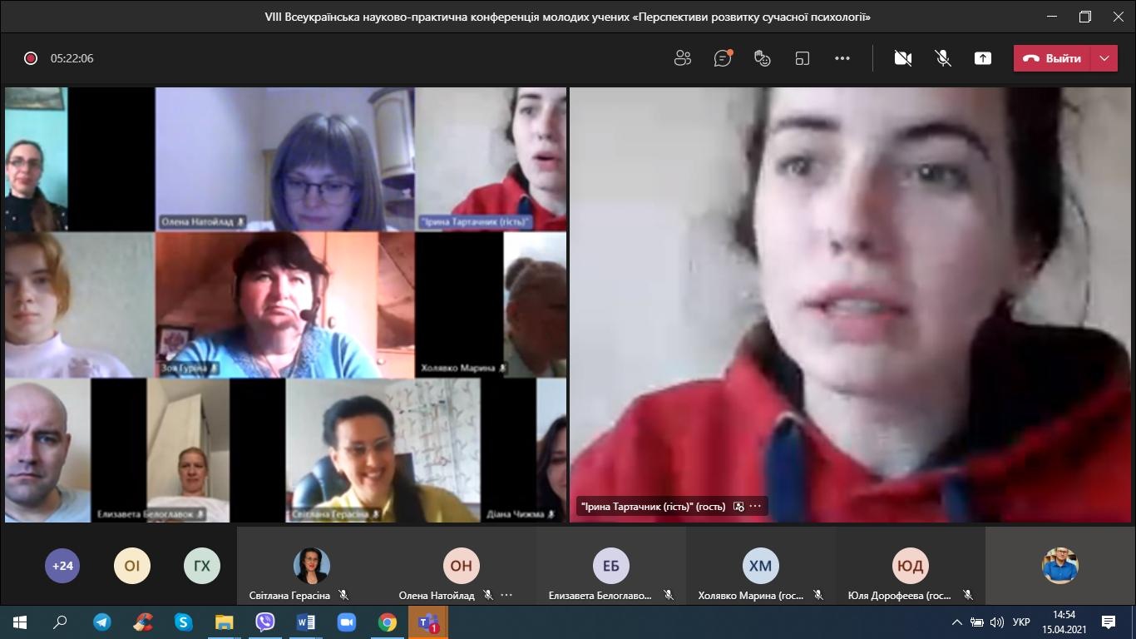Screen dimensions: 1136x639
Task: Open the breakout rooms panel
Action: coord(803,58)
